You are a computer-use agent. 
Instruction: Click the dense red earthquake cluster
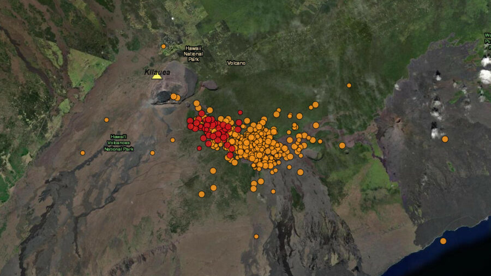click(212, 130)
